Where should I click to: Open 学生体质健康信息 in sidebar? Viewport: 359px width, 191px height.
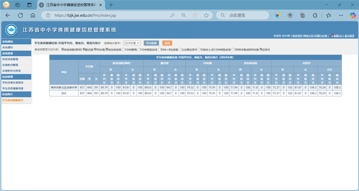[16, 88]
